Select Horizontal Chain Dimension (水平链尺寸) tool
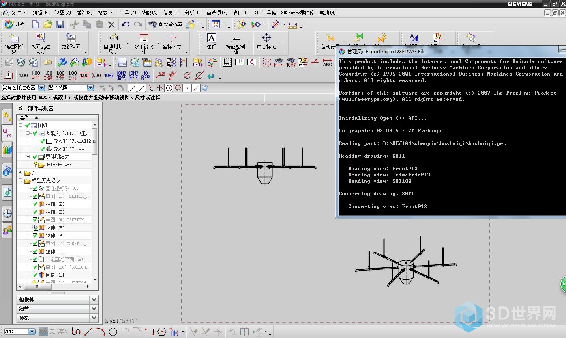 144,43
